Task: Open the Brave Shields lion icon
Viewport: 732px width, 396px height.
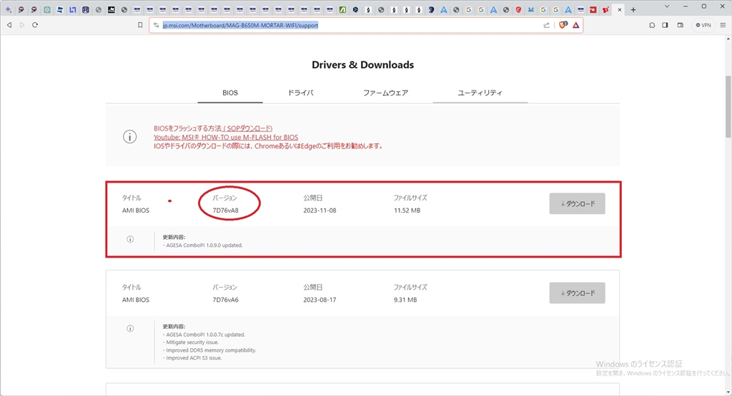Action: pos(563,25)
